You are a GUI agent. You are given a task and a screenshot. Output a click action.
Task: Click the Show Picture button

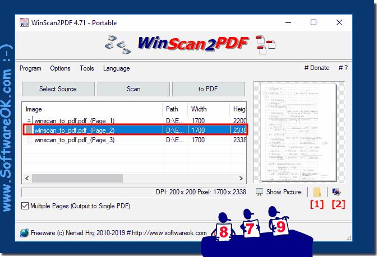[x=278, y=192]
